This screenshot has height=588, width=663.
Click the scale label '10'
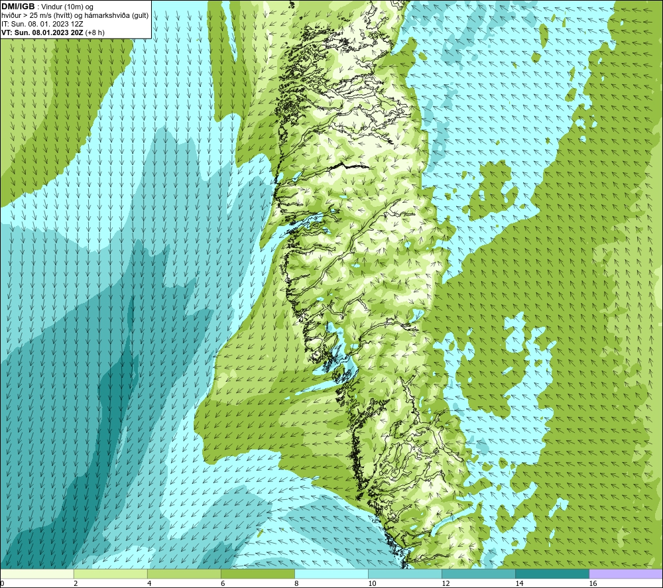pyautogui.click(x=372, y=584)
